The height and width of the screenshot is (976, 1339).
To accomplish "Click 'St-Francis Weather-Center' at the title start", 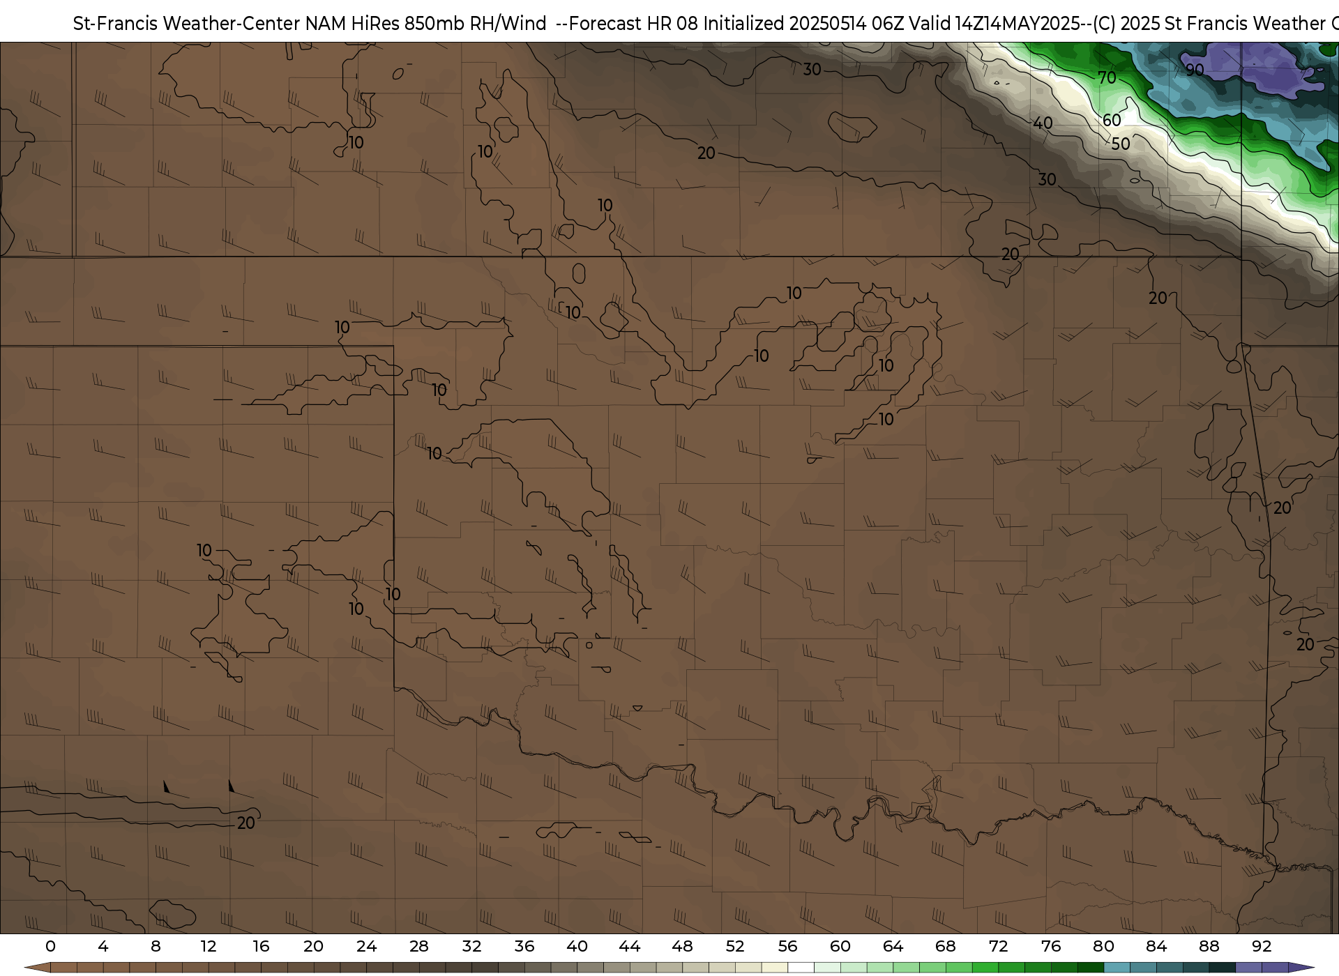I will (x=187, y=24).
